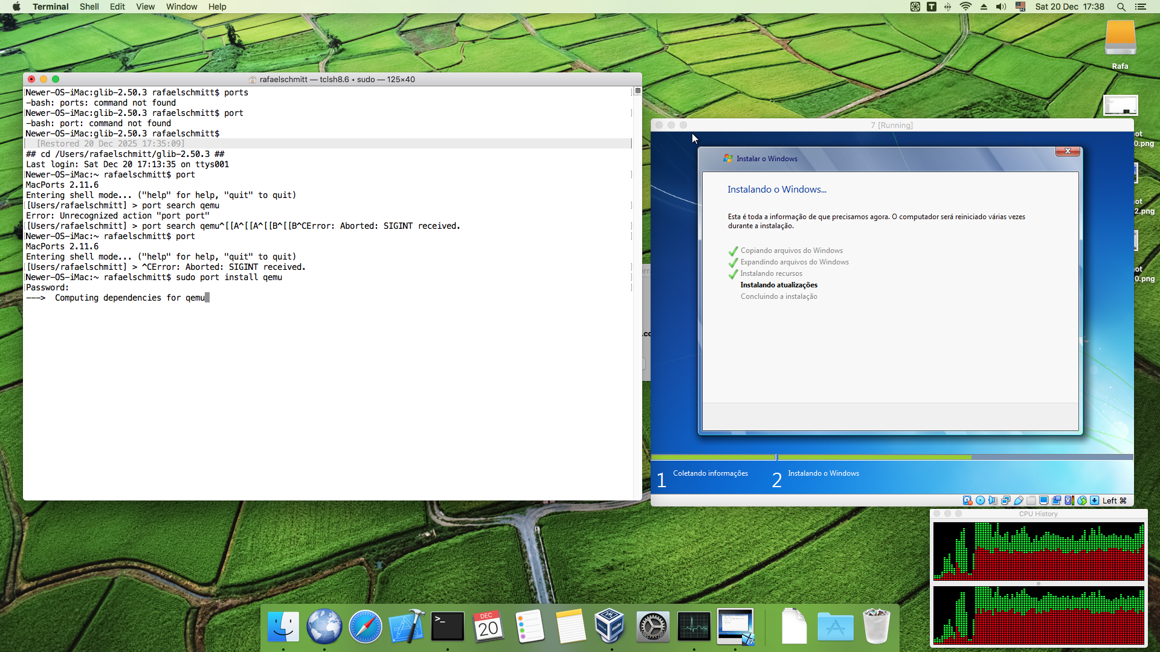Open VirtualBox from the Dock
Screen dimensions: 1160x652
[610, 627]
